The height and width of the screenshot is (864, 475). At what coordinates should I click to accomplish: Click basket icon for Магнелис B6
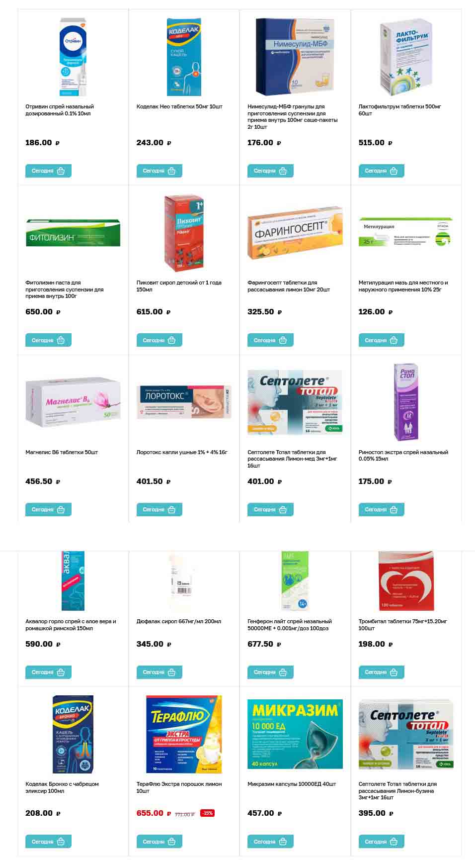[61, 510]
